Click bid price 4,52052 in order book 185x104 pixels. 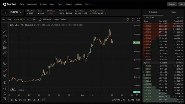pos(148,66)
